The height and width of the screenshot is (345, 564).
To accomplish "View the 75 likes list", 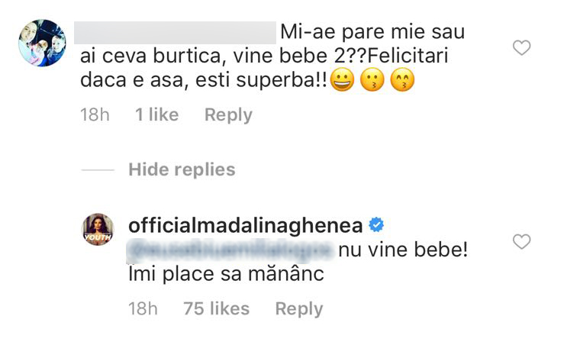I will (x=217, y=309).
